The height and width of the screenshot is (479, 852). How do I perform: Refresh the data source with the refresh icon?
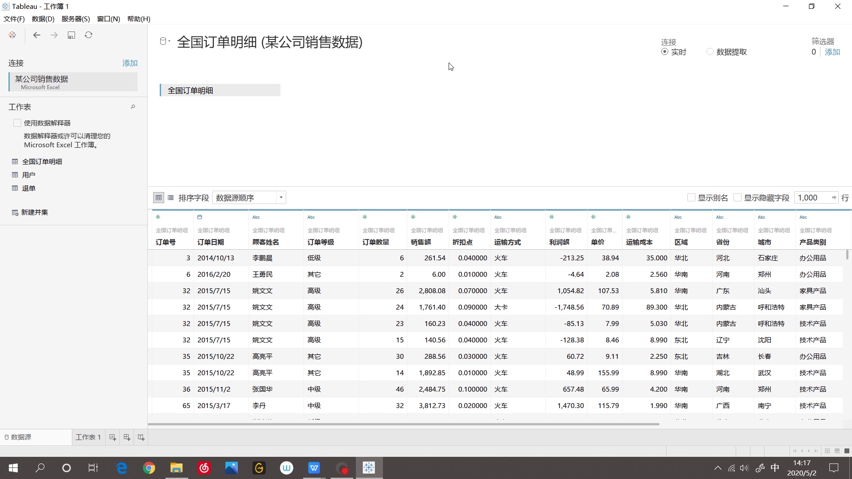(89, 35)
